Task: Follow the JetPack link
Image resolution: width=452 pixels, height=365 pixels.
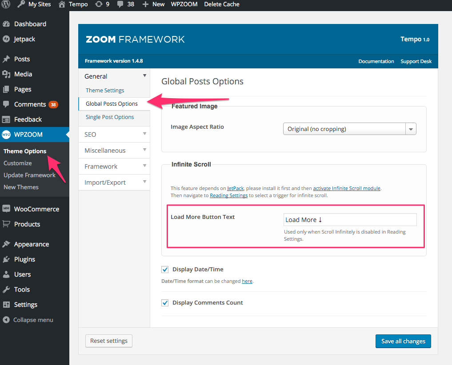Action: [236, 188]
